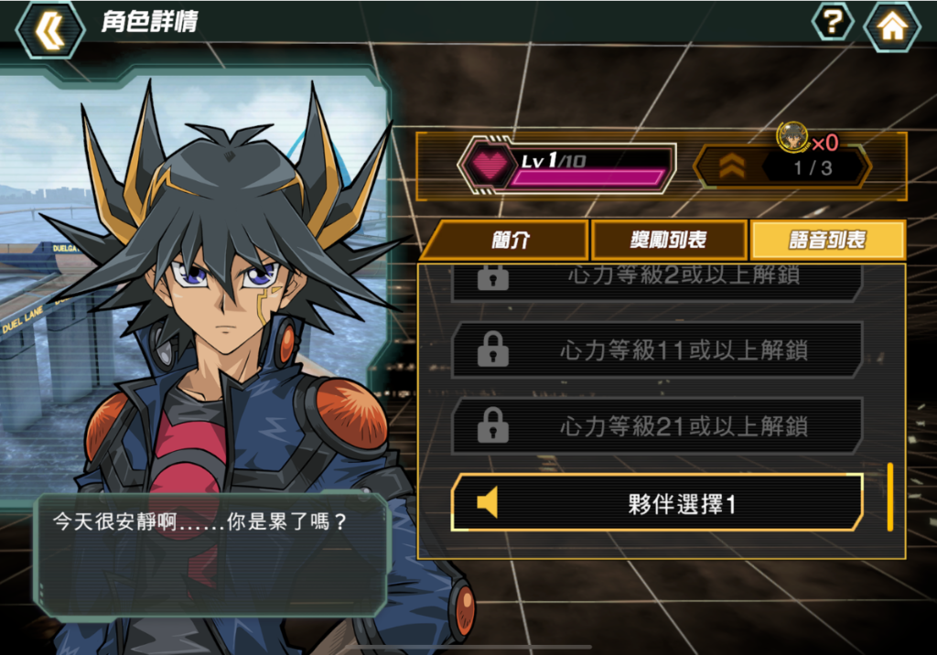Open help via the question mark icon
This screenshot has height=655, width=937.
833,22
